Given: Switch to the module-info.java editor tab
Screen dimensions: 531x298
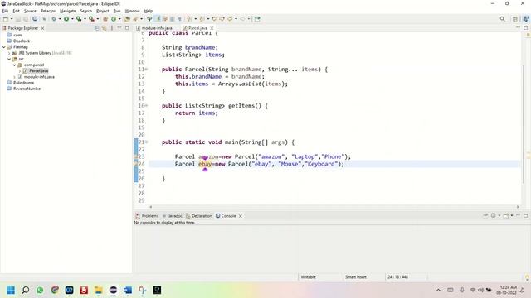Looking at the screenshot, I should (155, 28).
